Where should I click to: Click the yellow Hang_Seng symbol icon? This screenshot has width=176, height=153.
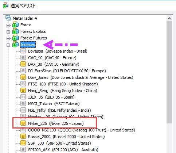(x=23, y=91)
